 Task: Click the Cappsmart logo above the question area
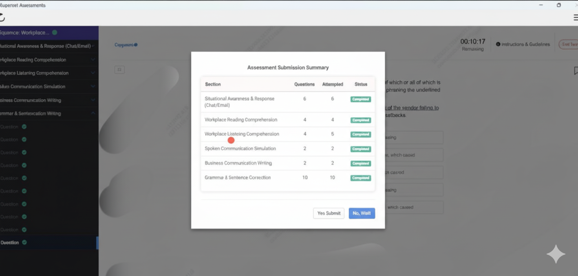coord(125,45)
